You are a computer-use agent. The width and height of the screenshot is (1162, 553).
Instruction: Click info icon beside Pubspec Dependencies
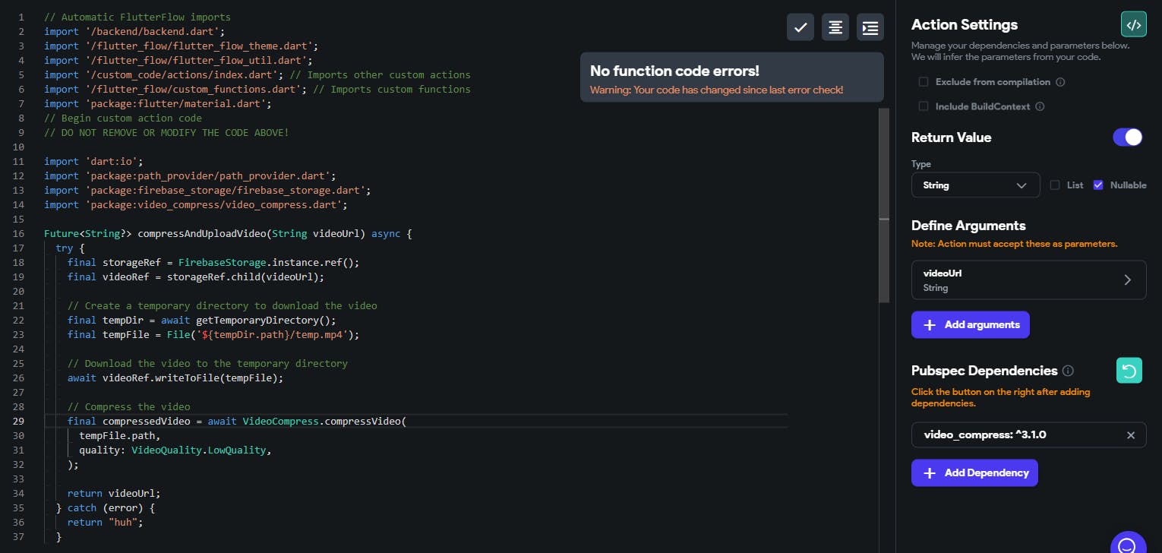tap(1068, 371)
